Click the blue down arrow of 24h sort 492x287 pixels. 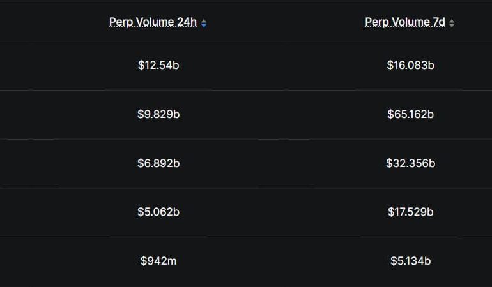click(204, 26)
